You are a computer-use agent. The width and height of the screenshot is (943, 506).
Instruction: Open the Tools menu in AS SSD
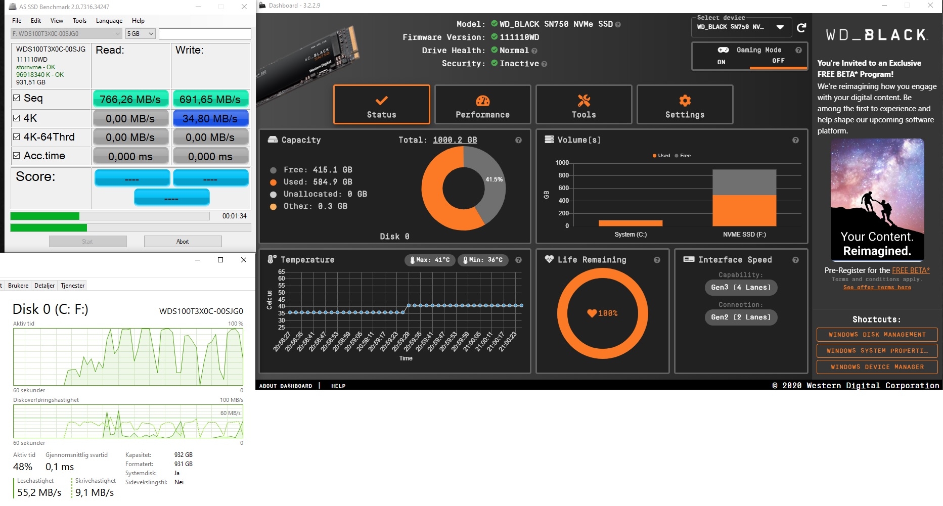(80, 21)
